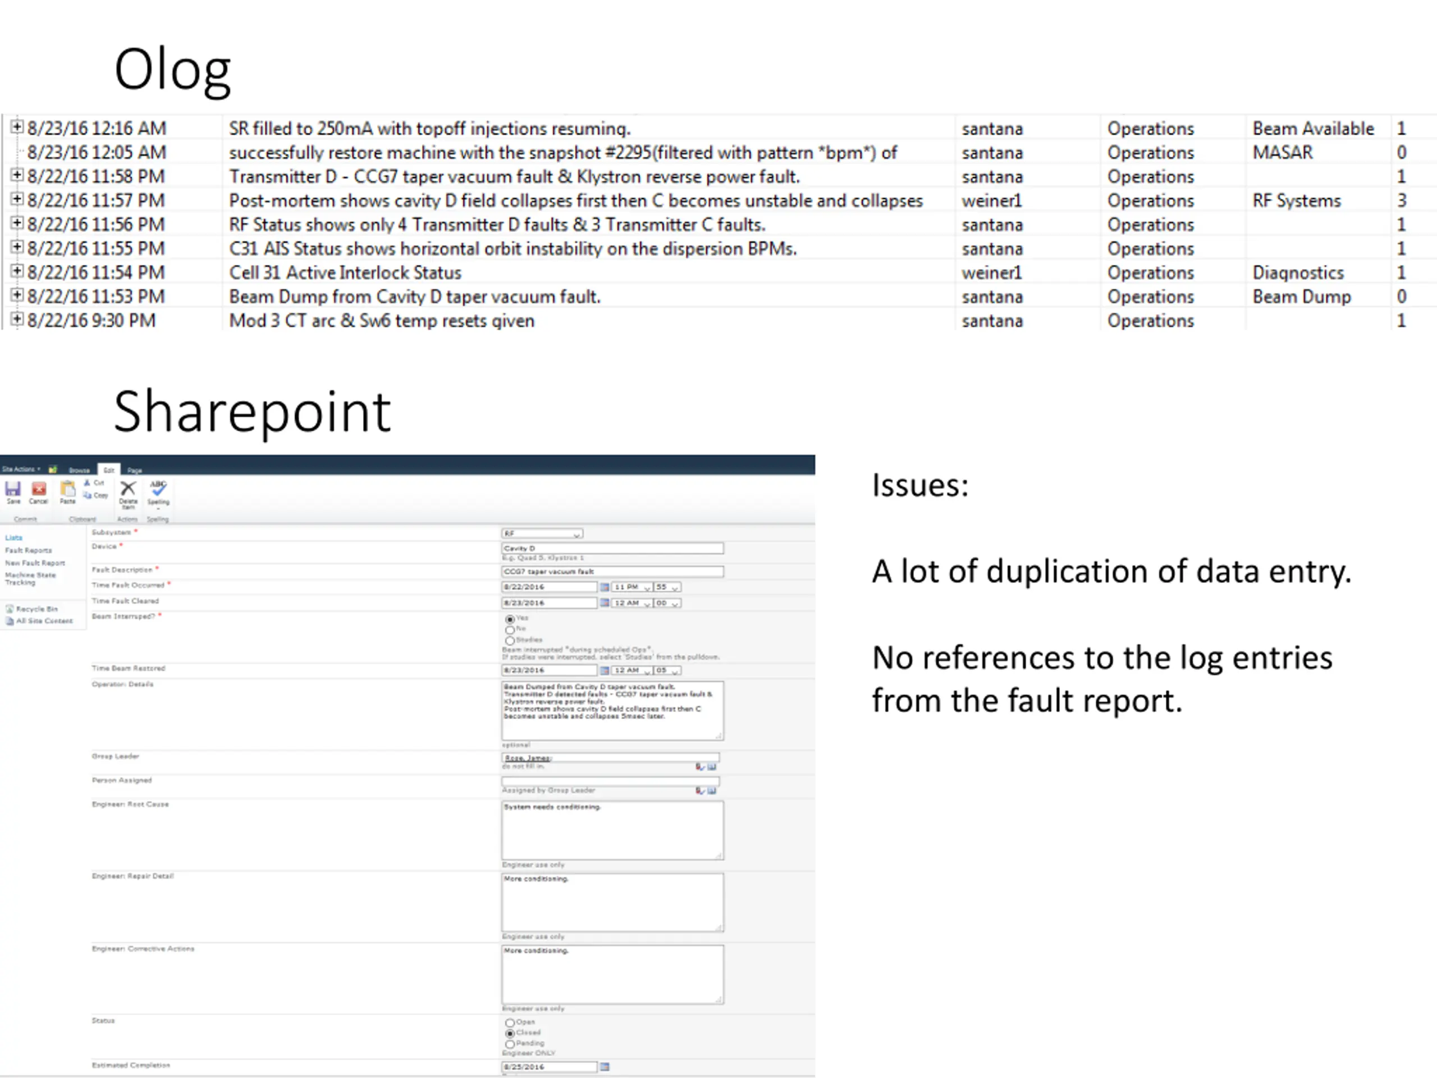Open calendar picker for Time Fault Cleared

pos(604,604)
